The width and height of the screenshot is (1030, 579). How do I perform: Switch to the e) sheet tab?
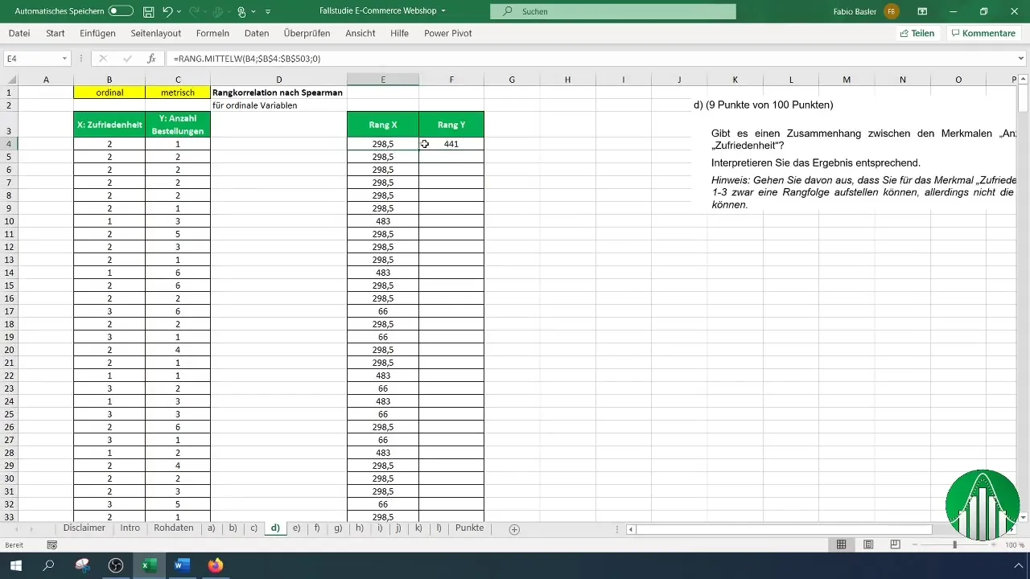(x=297, y=528)
